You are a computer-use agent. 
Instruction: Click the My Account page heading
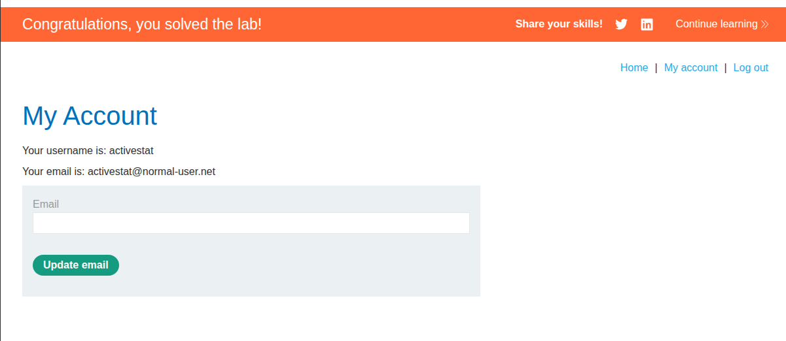click(90, 116)
